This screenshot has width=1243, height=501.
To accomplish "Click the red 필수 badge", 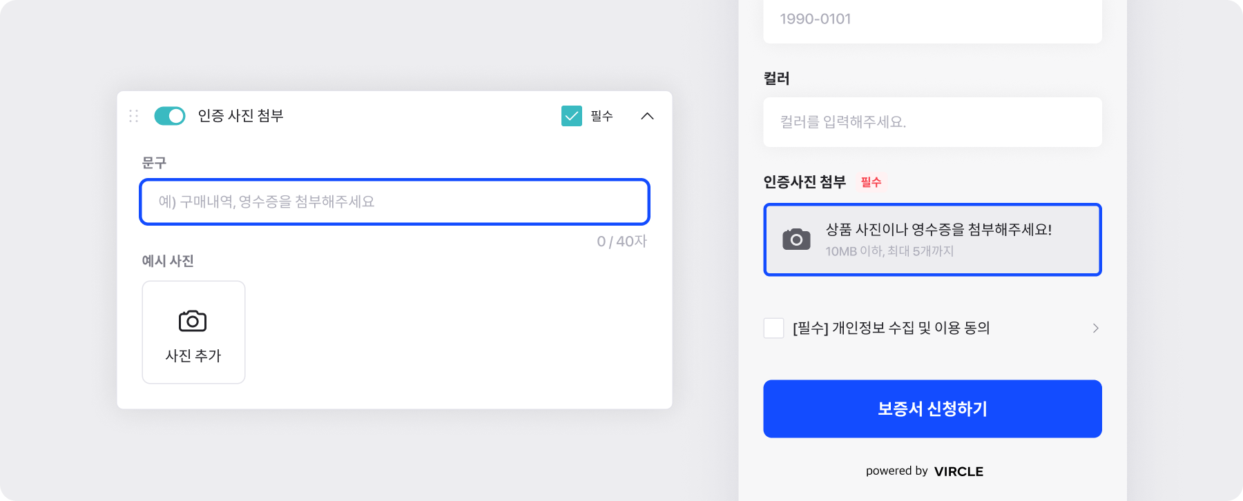I will coord(871,182).
